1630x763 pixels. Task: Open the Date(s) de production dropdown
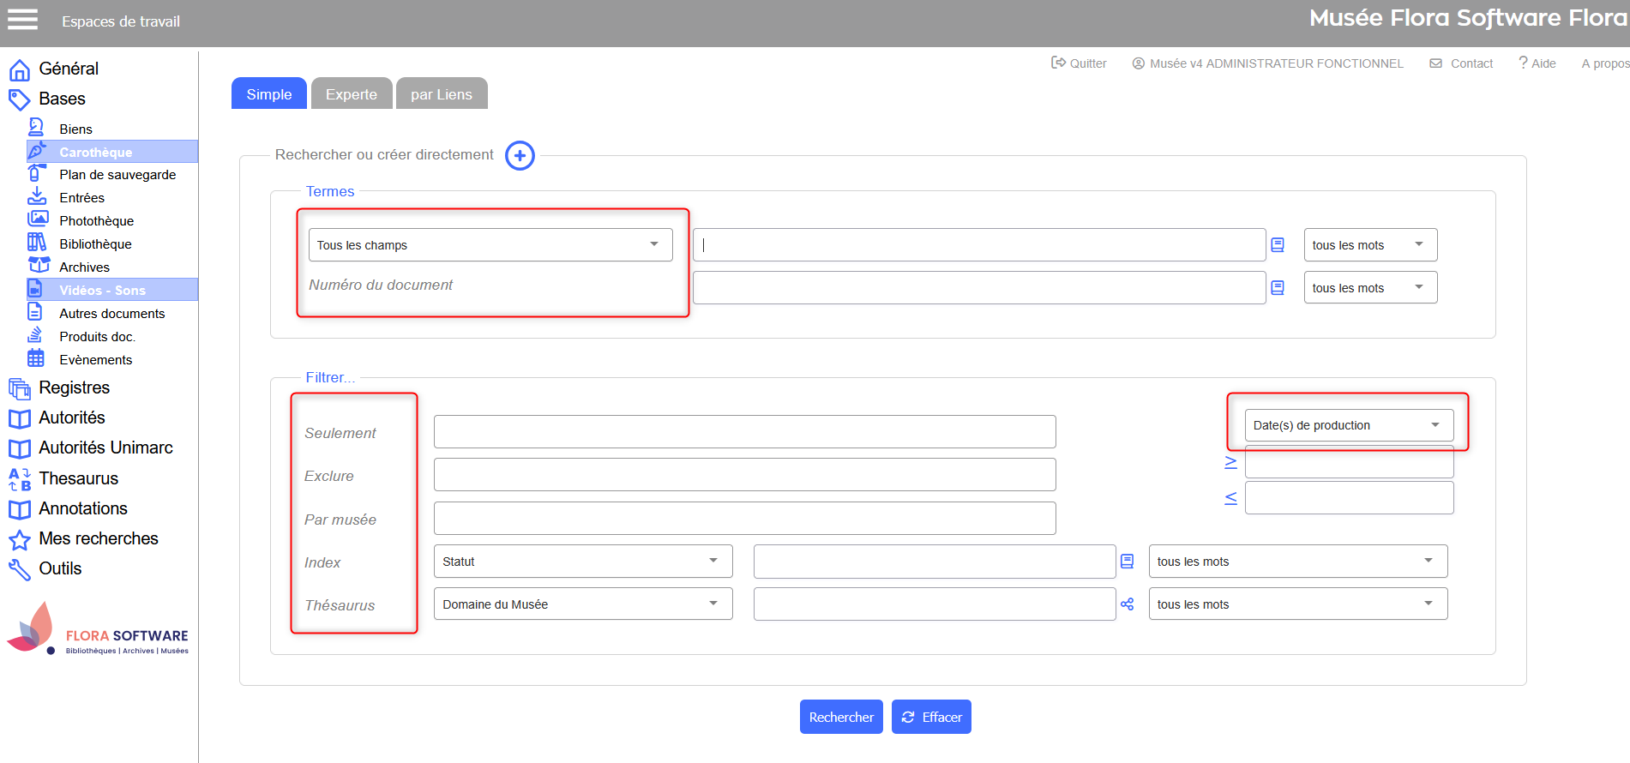(1348, 425)
